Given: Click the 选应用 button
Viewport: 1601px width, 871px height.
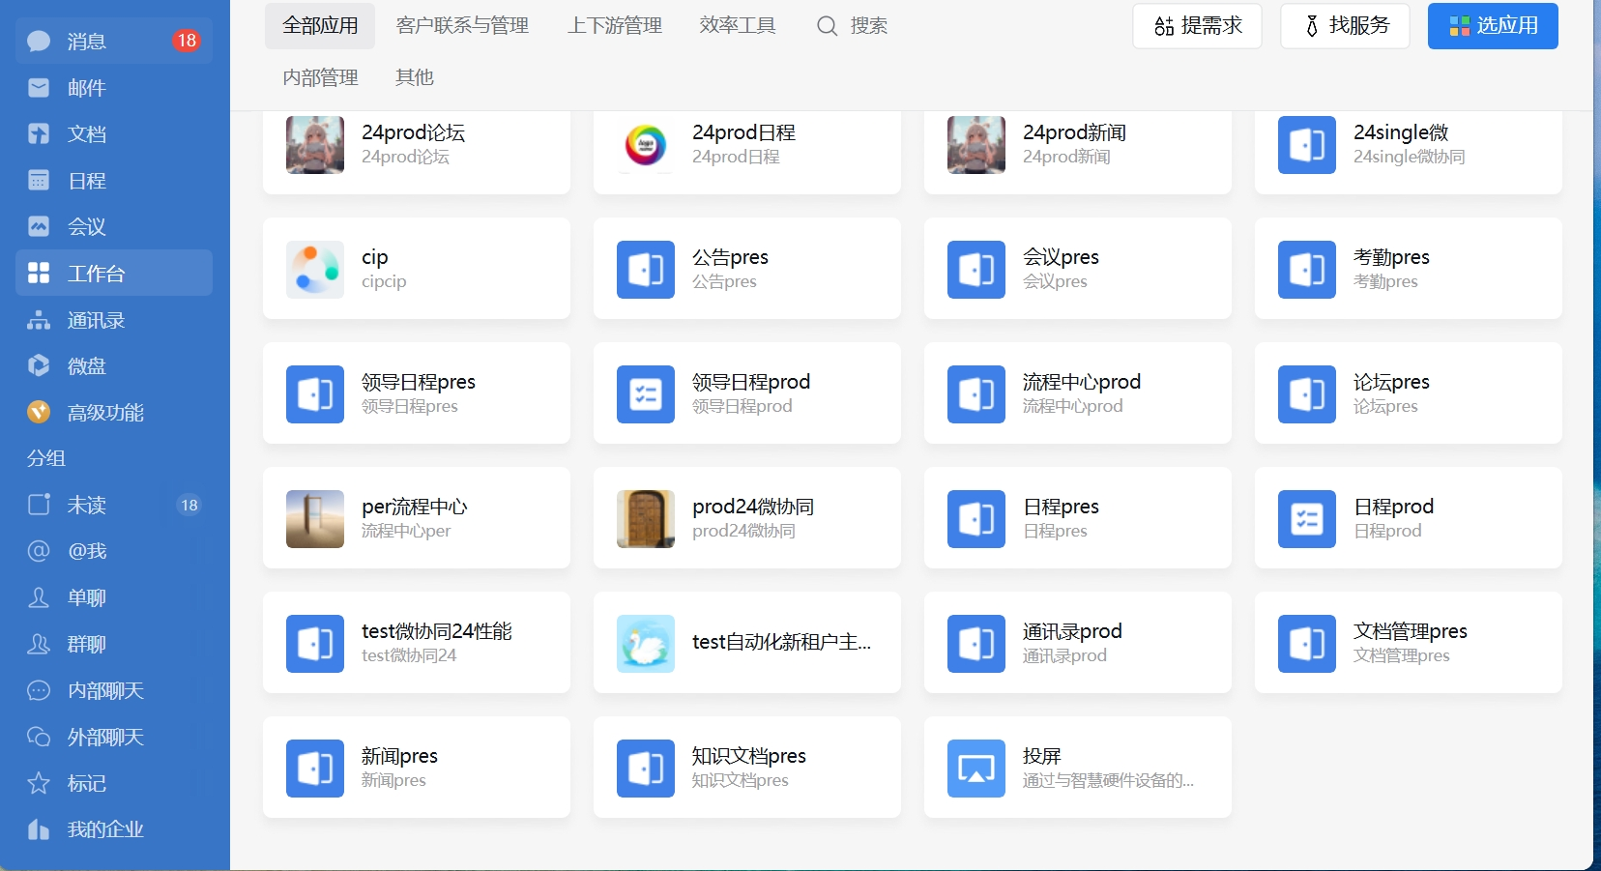Looking at the screenshot, I should pyautogui.click(x=1492, y=26).
